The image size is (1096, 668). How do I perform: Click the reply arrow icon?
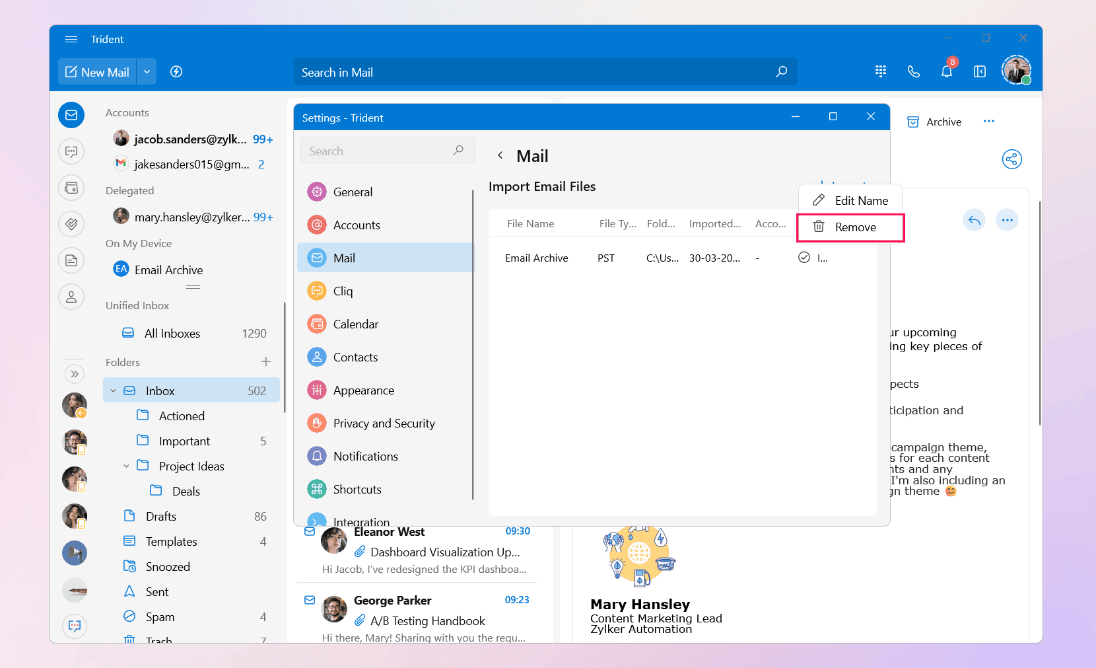click(x=974, y=220)
